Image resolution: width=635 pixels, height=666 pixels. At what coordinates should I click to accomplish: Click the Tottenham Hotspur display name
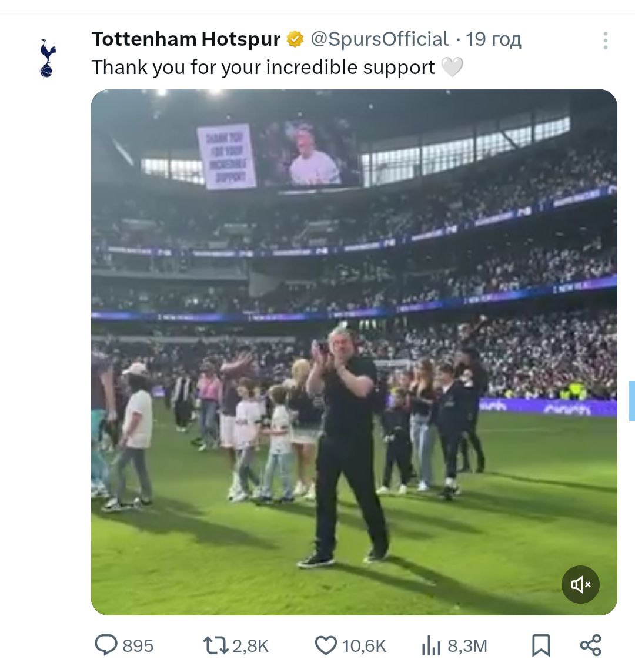tap(186, 39)
